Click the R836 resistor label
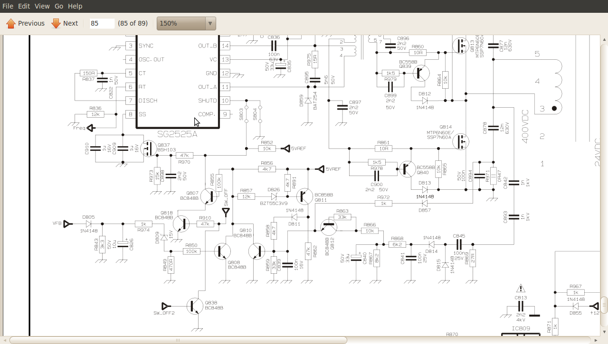The image size is (608, 344). tap(95, 108)
